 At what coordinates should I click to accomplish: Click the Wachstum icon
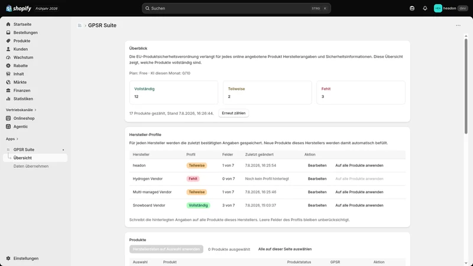(8, 57)
